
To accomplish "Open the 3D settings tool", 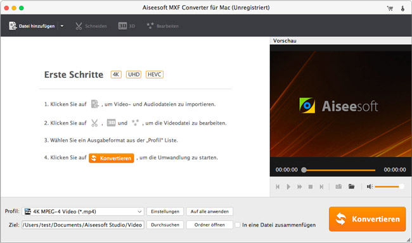I will pos(126,26).
